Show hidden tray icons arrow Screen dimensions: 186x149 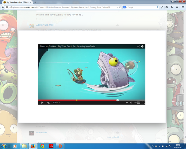pyautogui.click(x=159, y=146)
